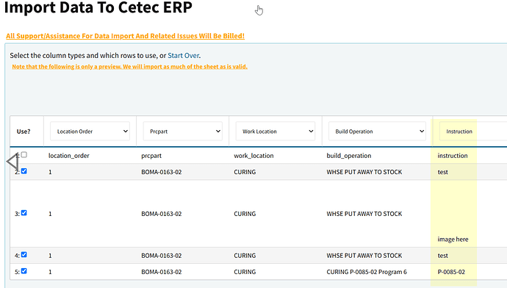Uncheck the row 2 Use checkbox
The image size is (507, 288).
24,171
